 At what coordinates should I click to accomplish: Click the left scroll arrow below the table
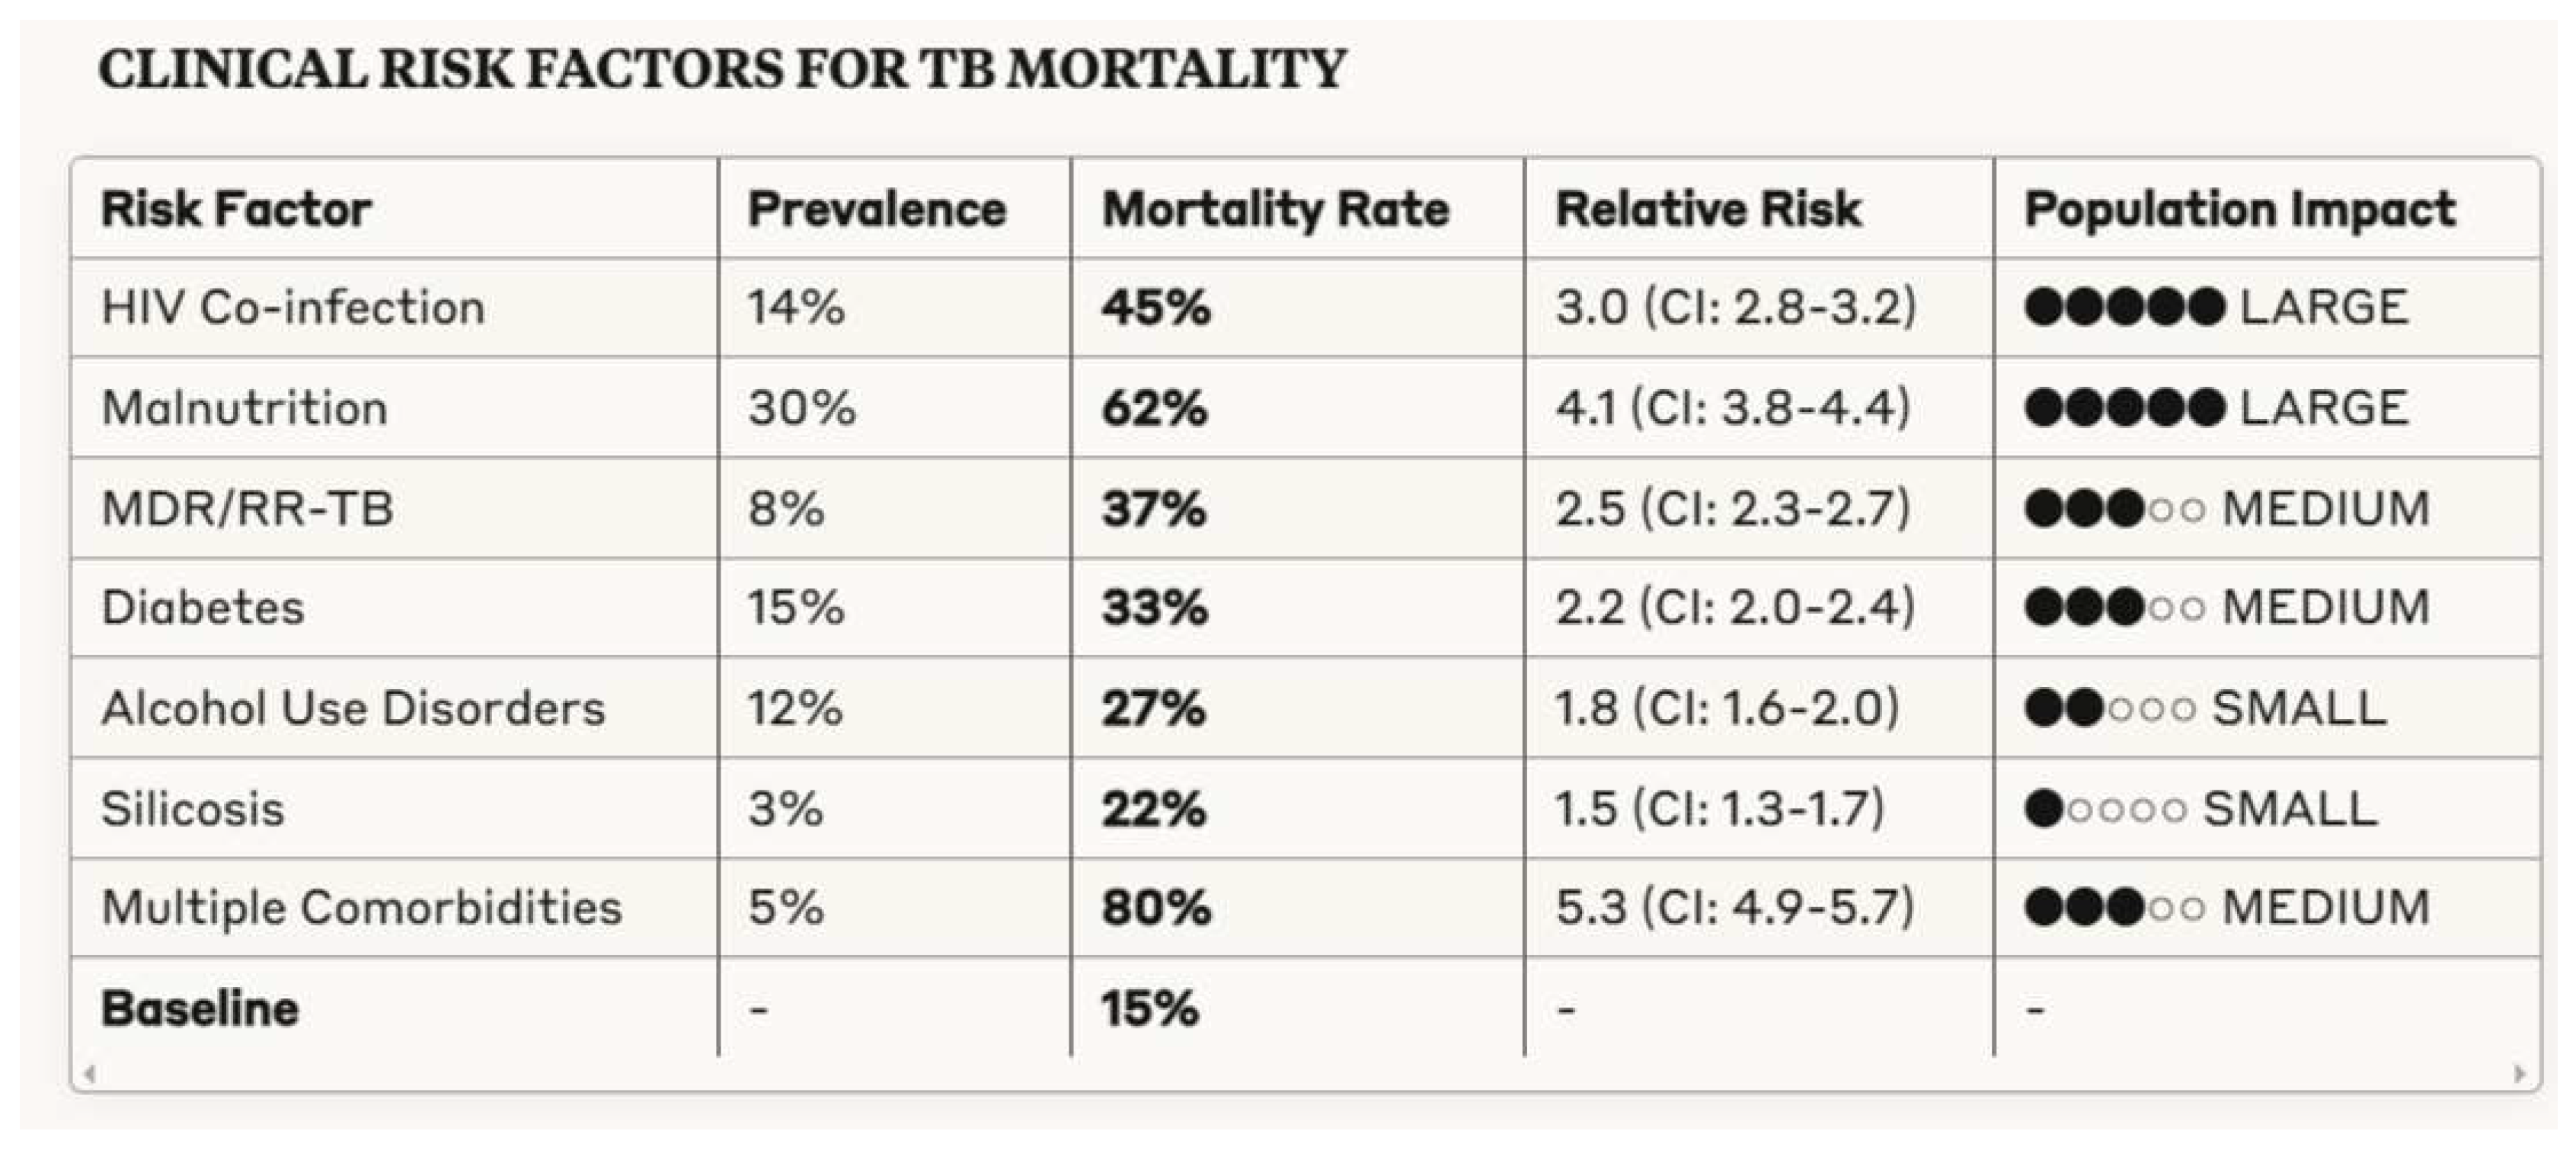tap(90, 1074)
